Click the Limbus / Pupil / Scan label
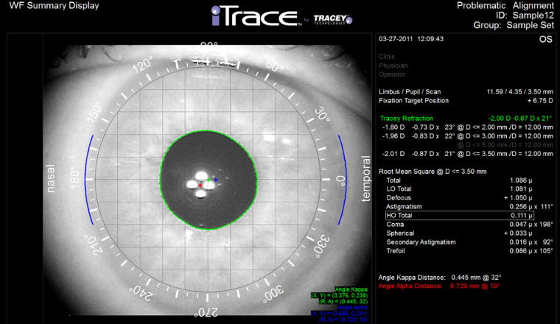Screen dimensions: 560x324 (x=410, y=92)
